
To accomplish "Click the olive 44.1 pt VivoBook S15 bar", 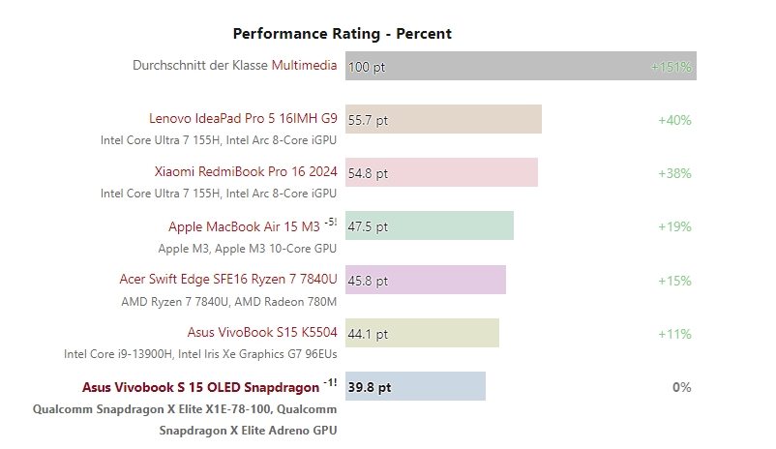I will click(x=422, y=333).
